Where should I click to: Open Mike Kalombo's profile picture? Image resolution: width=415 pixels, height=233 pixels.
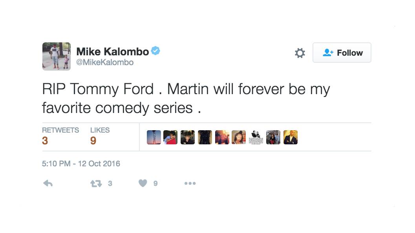coord(57,56)
